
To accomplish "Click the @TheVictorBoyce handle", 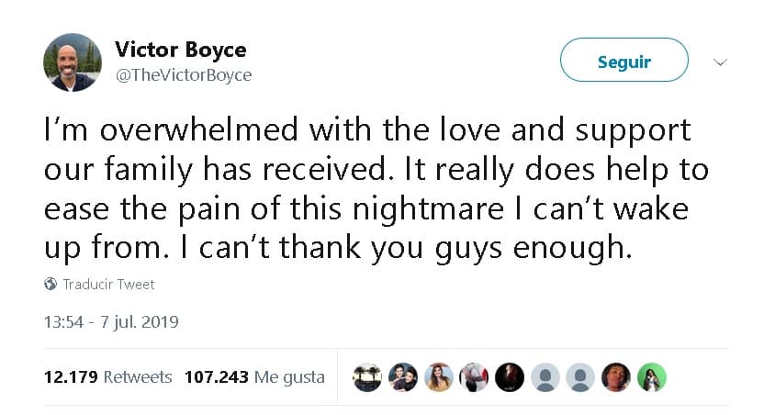I will click(x=183, y=75).
